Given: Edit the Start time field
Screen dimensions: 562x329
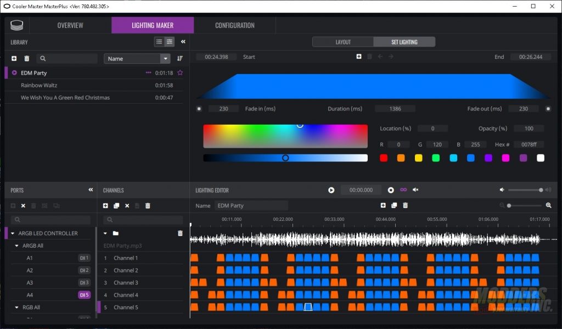Looking at the screenshot, I should click(x=216, y=57).
